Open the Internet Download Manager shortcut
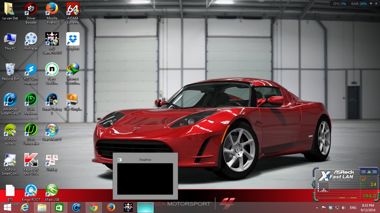 point(73,74)
